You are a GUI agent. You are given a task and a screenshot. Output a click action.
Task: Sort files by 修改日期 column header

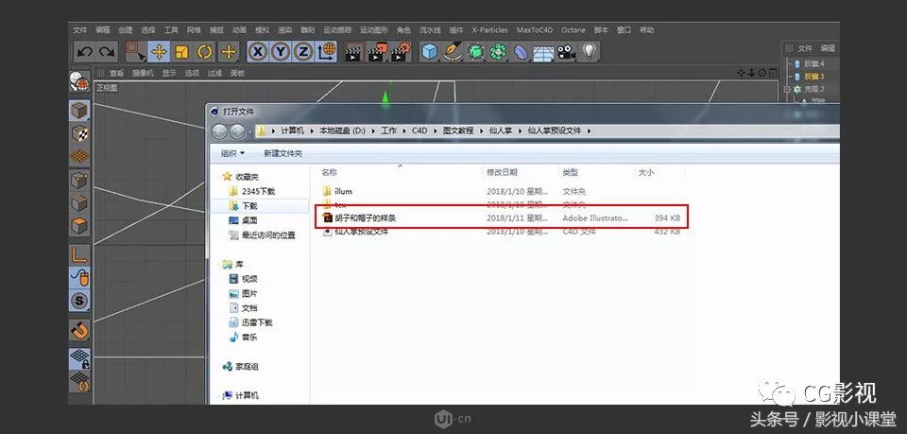(502, 172)
